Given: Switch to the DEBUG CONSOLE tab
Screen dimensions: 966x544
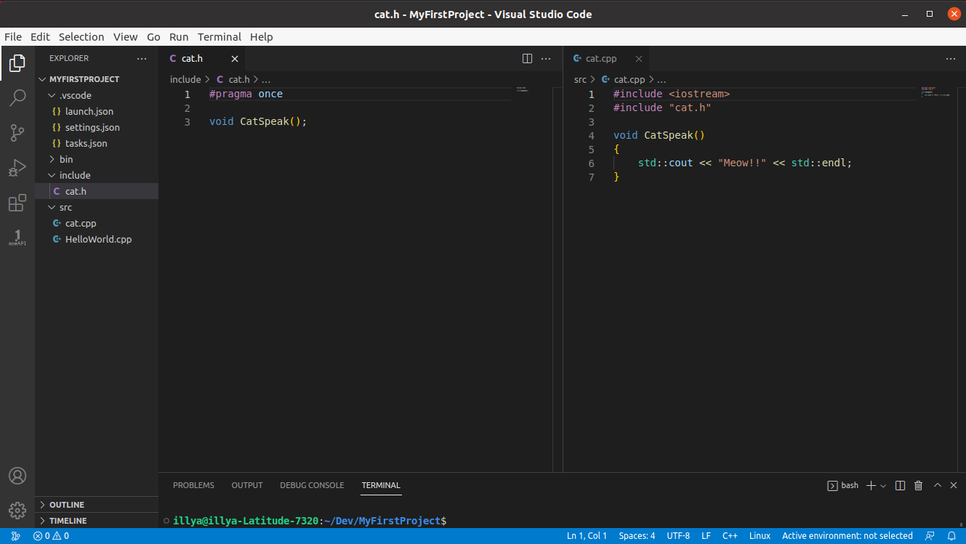Looking at the screenshot, I should pos(312,485).
